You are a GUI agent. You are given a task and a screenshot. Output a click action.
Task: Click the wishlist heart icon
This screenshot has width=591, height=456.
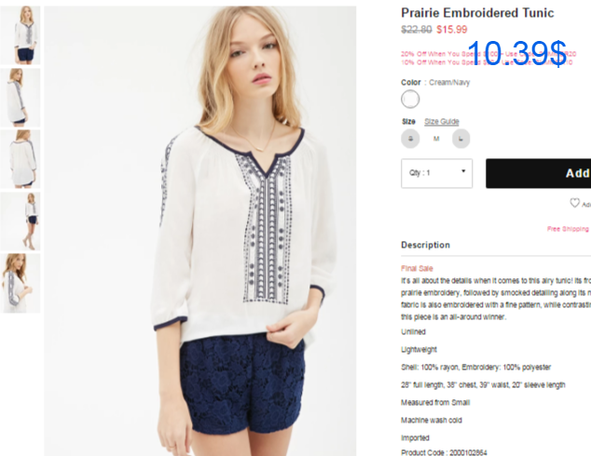pyautogui.click(x=574, y=203)
